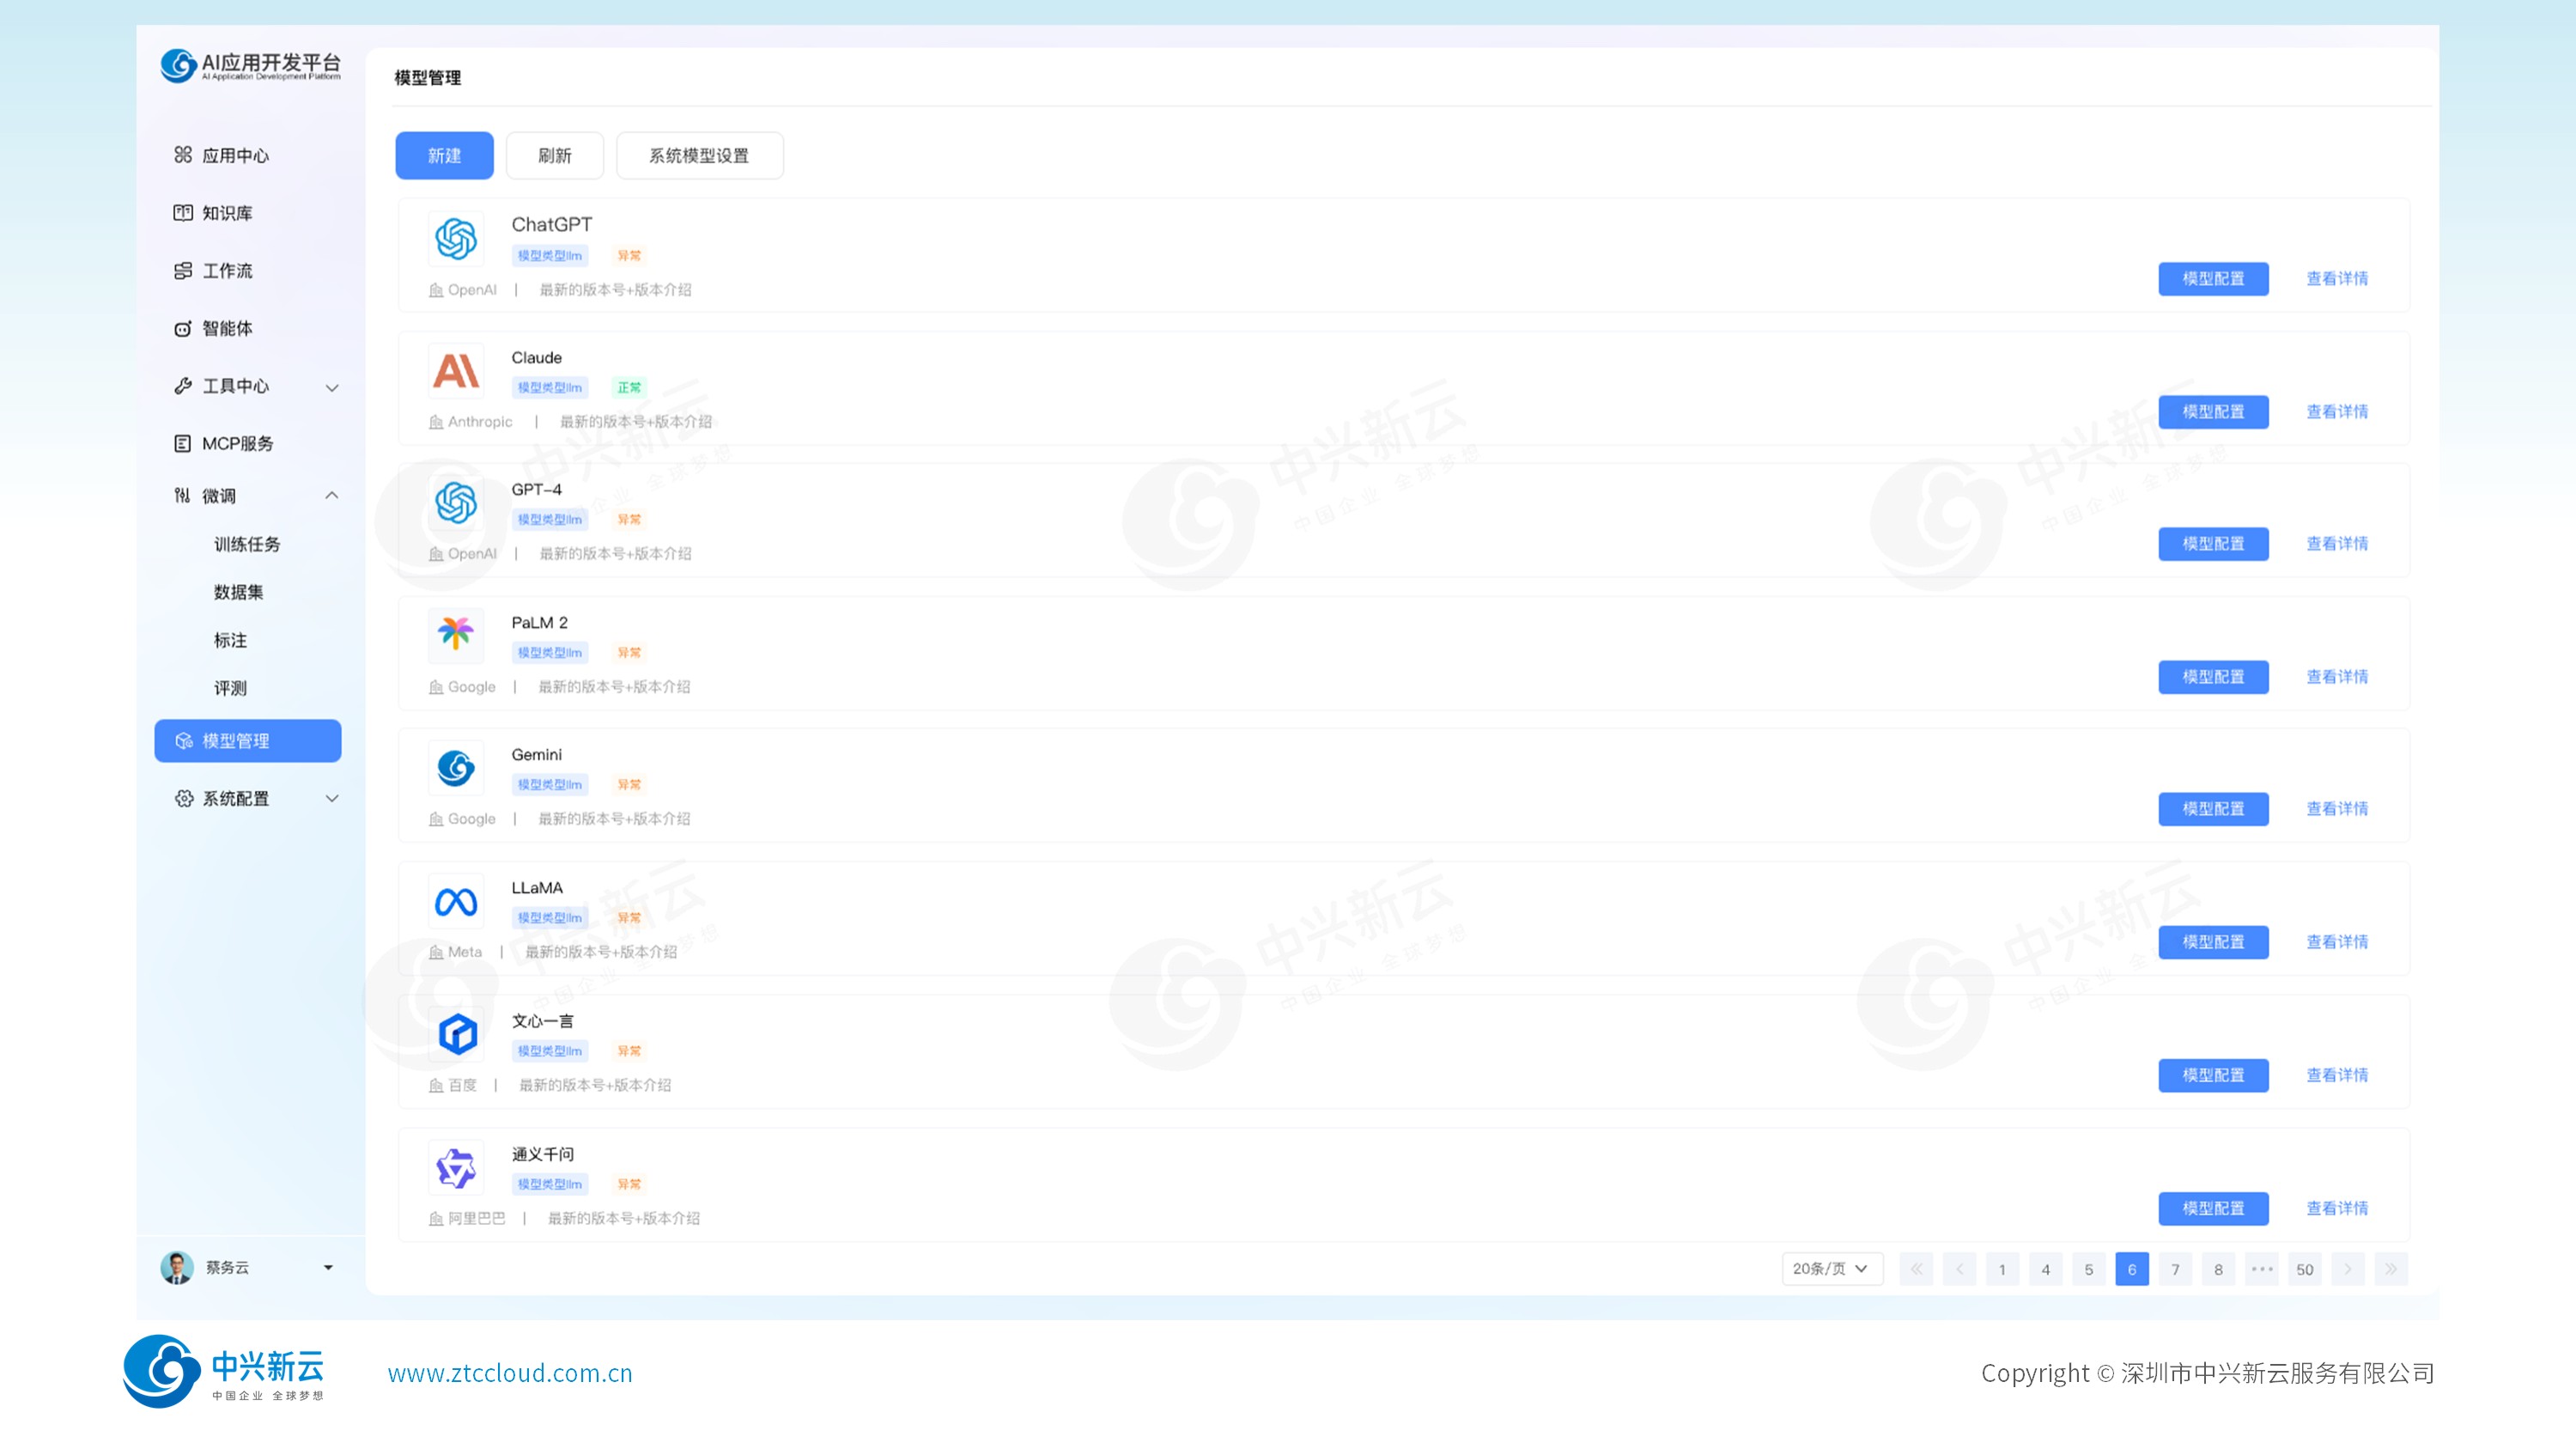View details (查看详情) for Gemini

2337,809
